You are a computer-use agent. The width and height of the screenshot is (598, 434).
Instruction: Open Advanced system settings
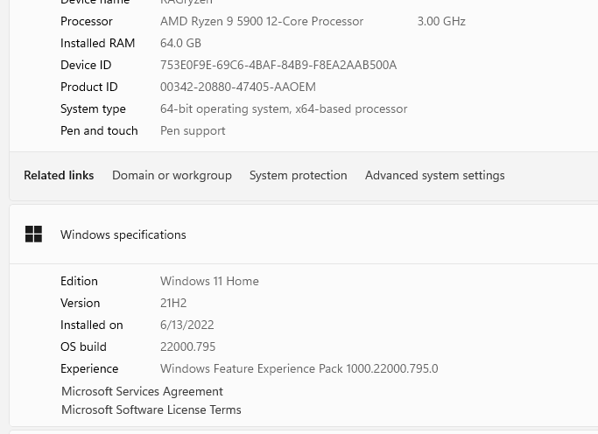pos(434,175)
